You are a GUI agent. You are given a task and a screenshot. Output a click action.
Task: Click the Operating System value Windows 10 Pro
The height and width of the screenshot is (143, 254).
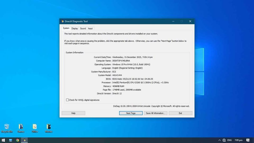[x=131, y=64]
